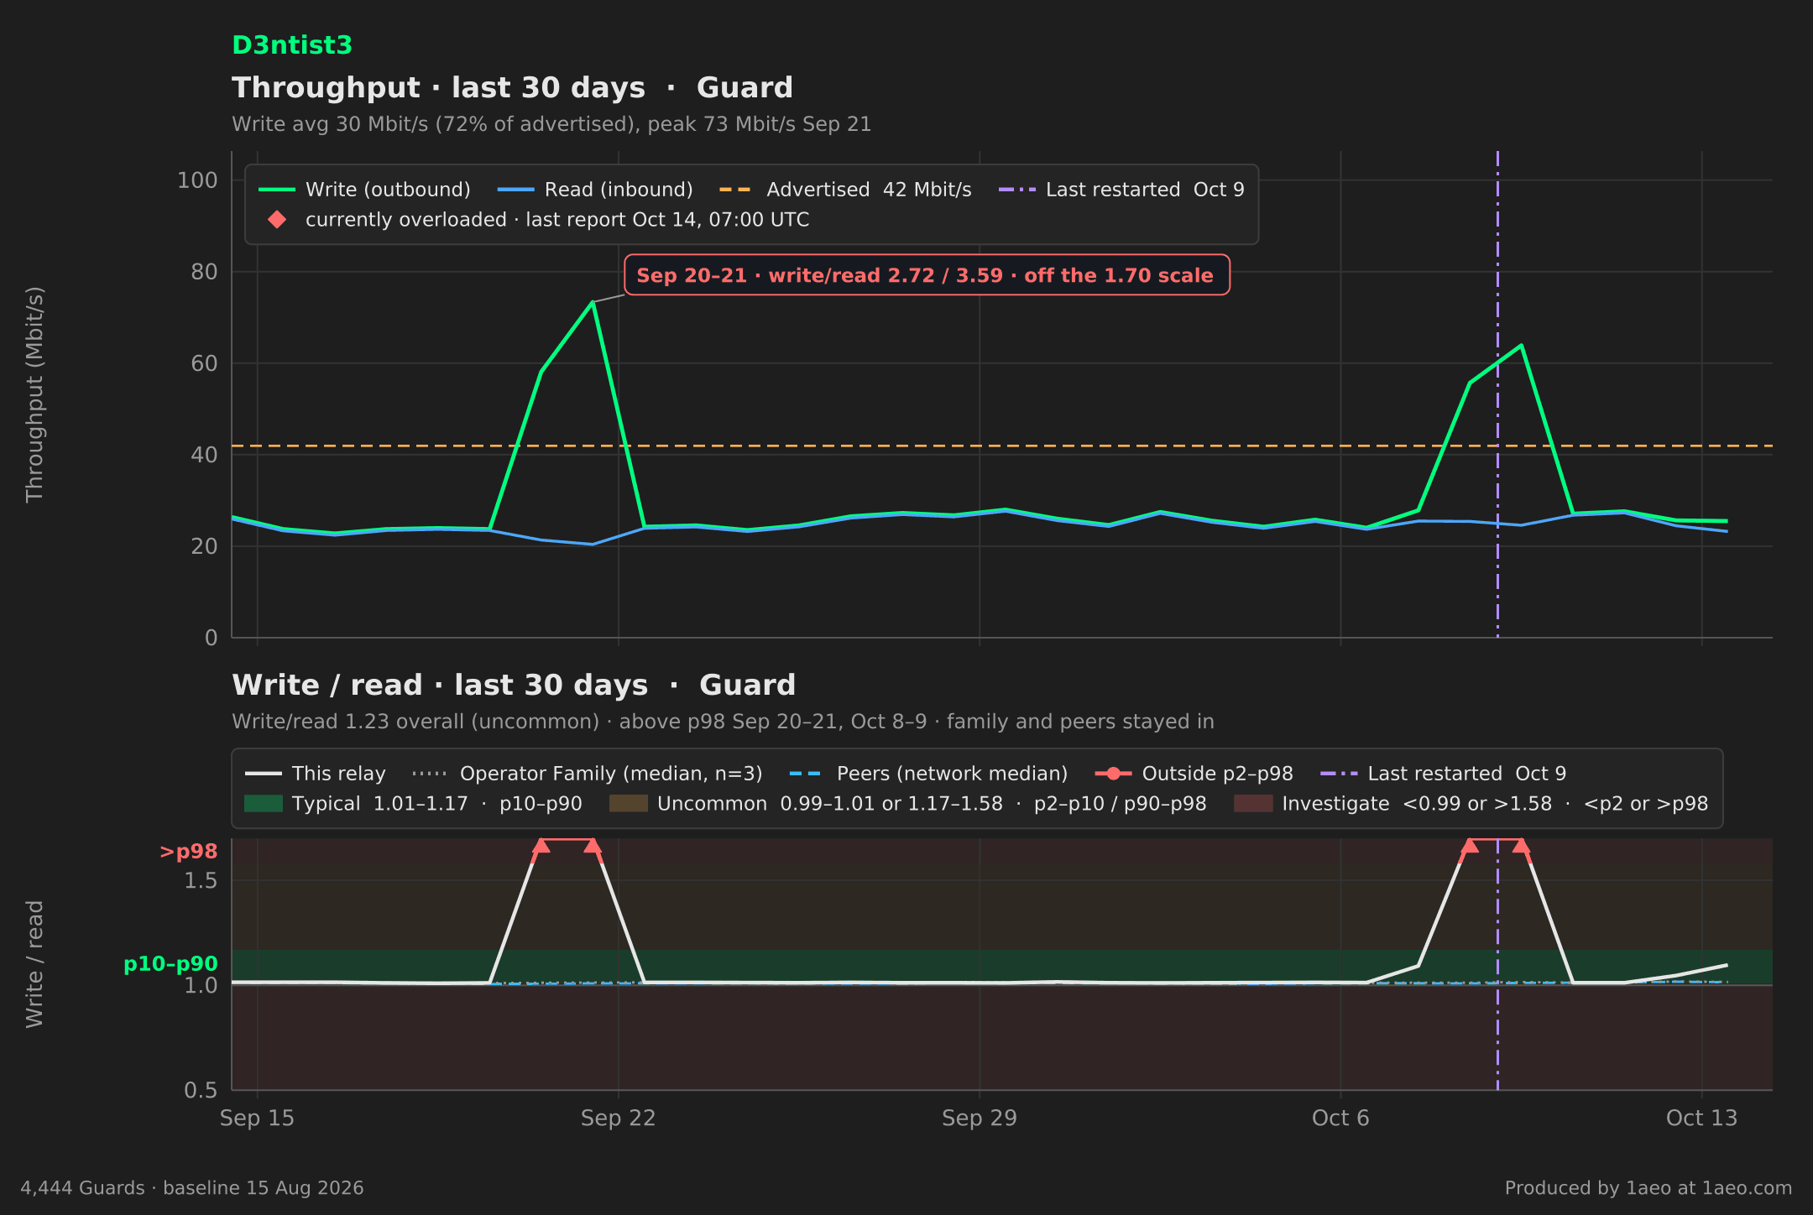Click the red Investigate band color swatch

click(x=1253, y=804)
